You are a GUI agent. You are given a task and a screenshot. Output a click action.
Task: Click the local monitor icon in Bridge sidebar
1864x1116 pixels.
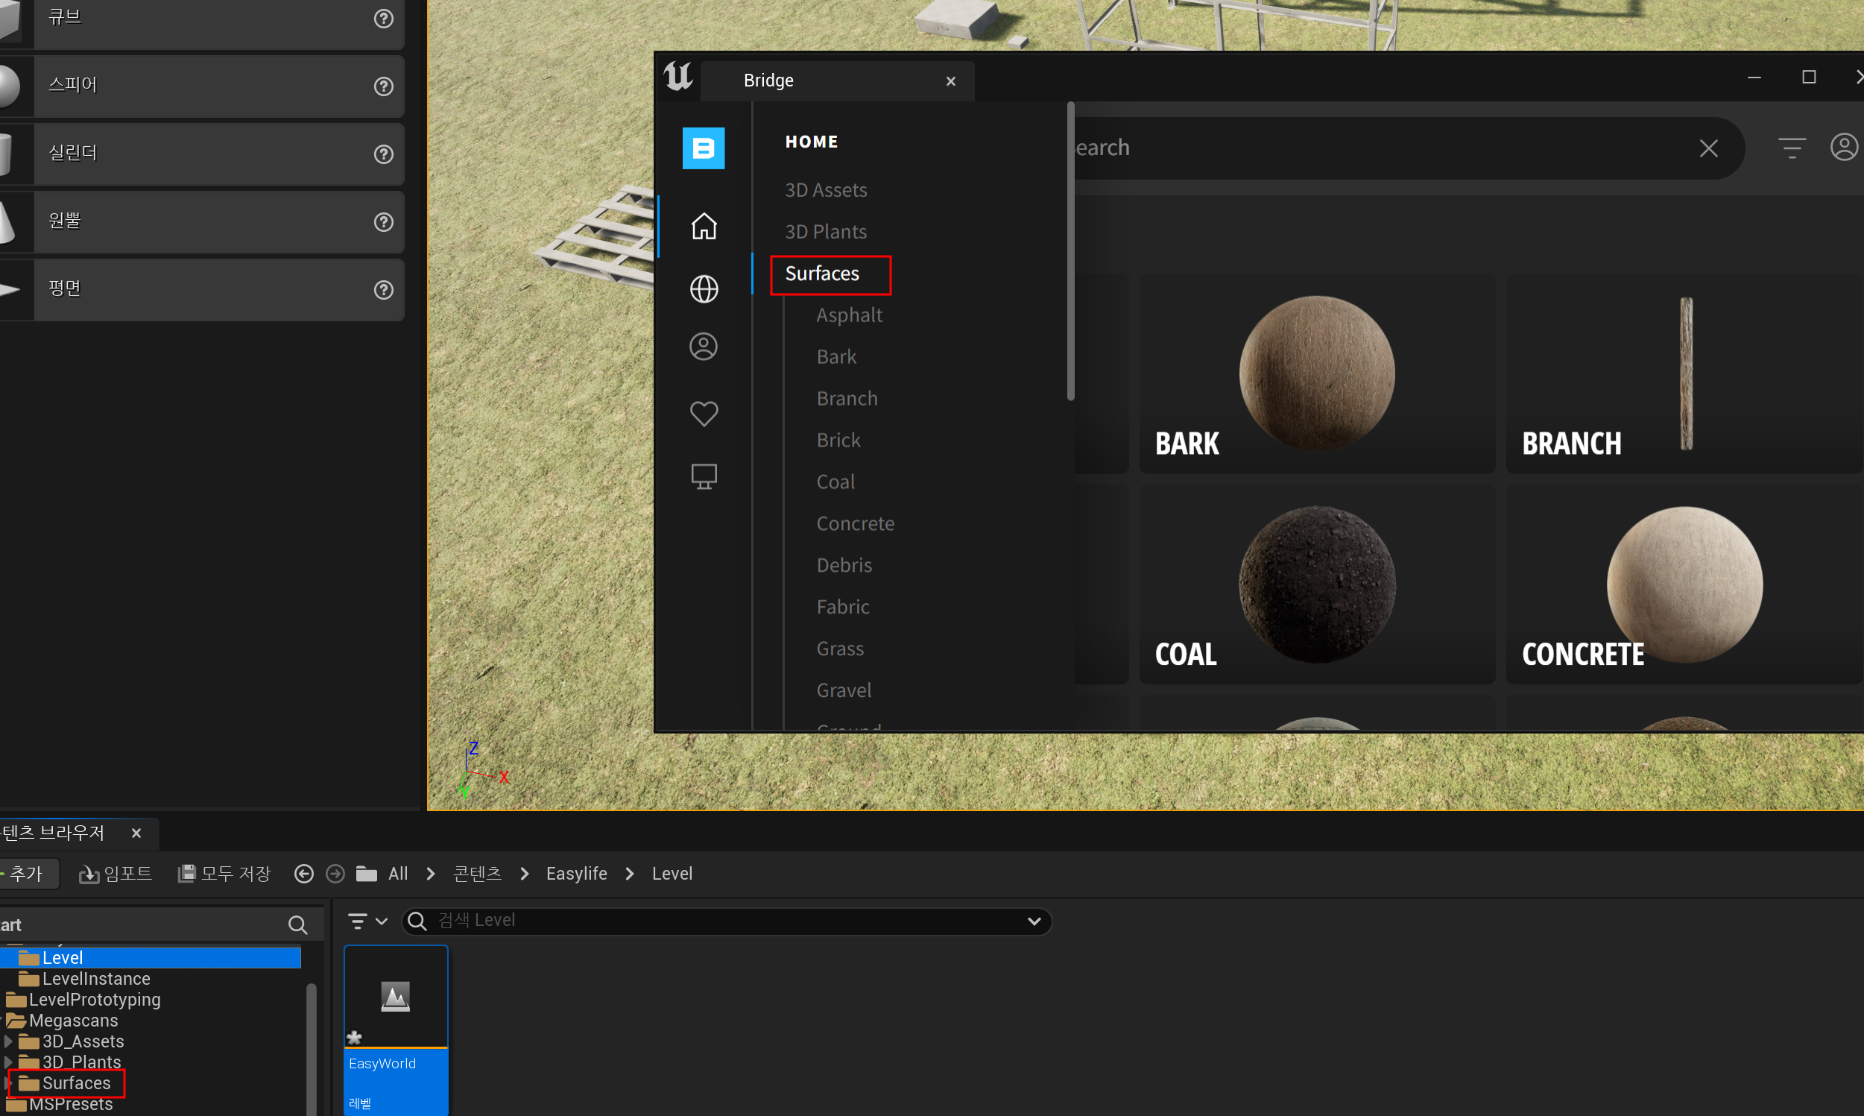point(704,476)
